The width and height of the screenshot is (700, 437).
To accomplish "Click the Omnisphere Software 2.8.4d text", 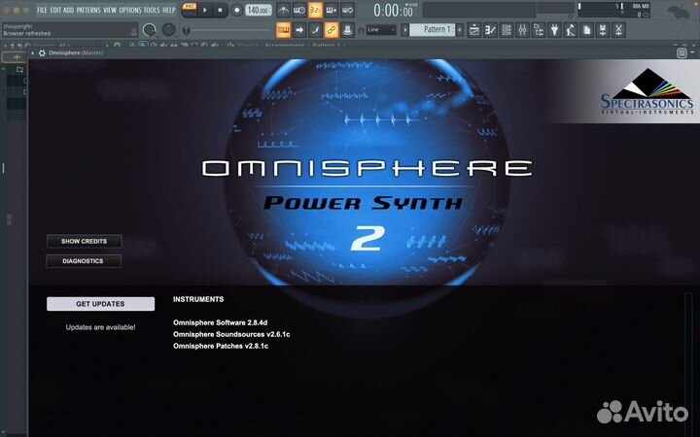I will (220, 322).
